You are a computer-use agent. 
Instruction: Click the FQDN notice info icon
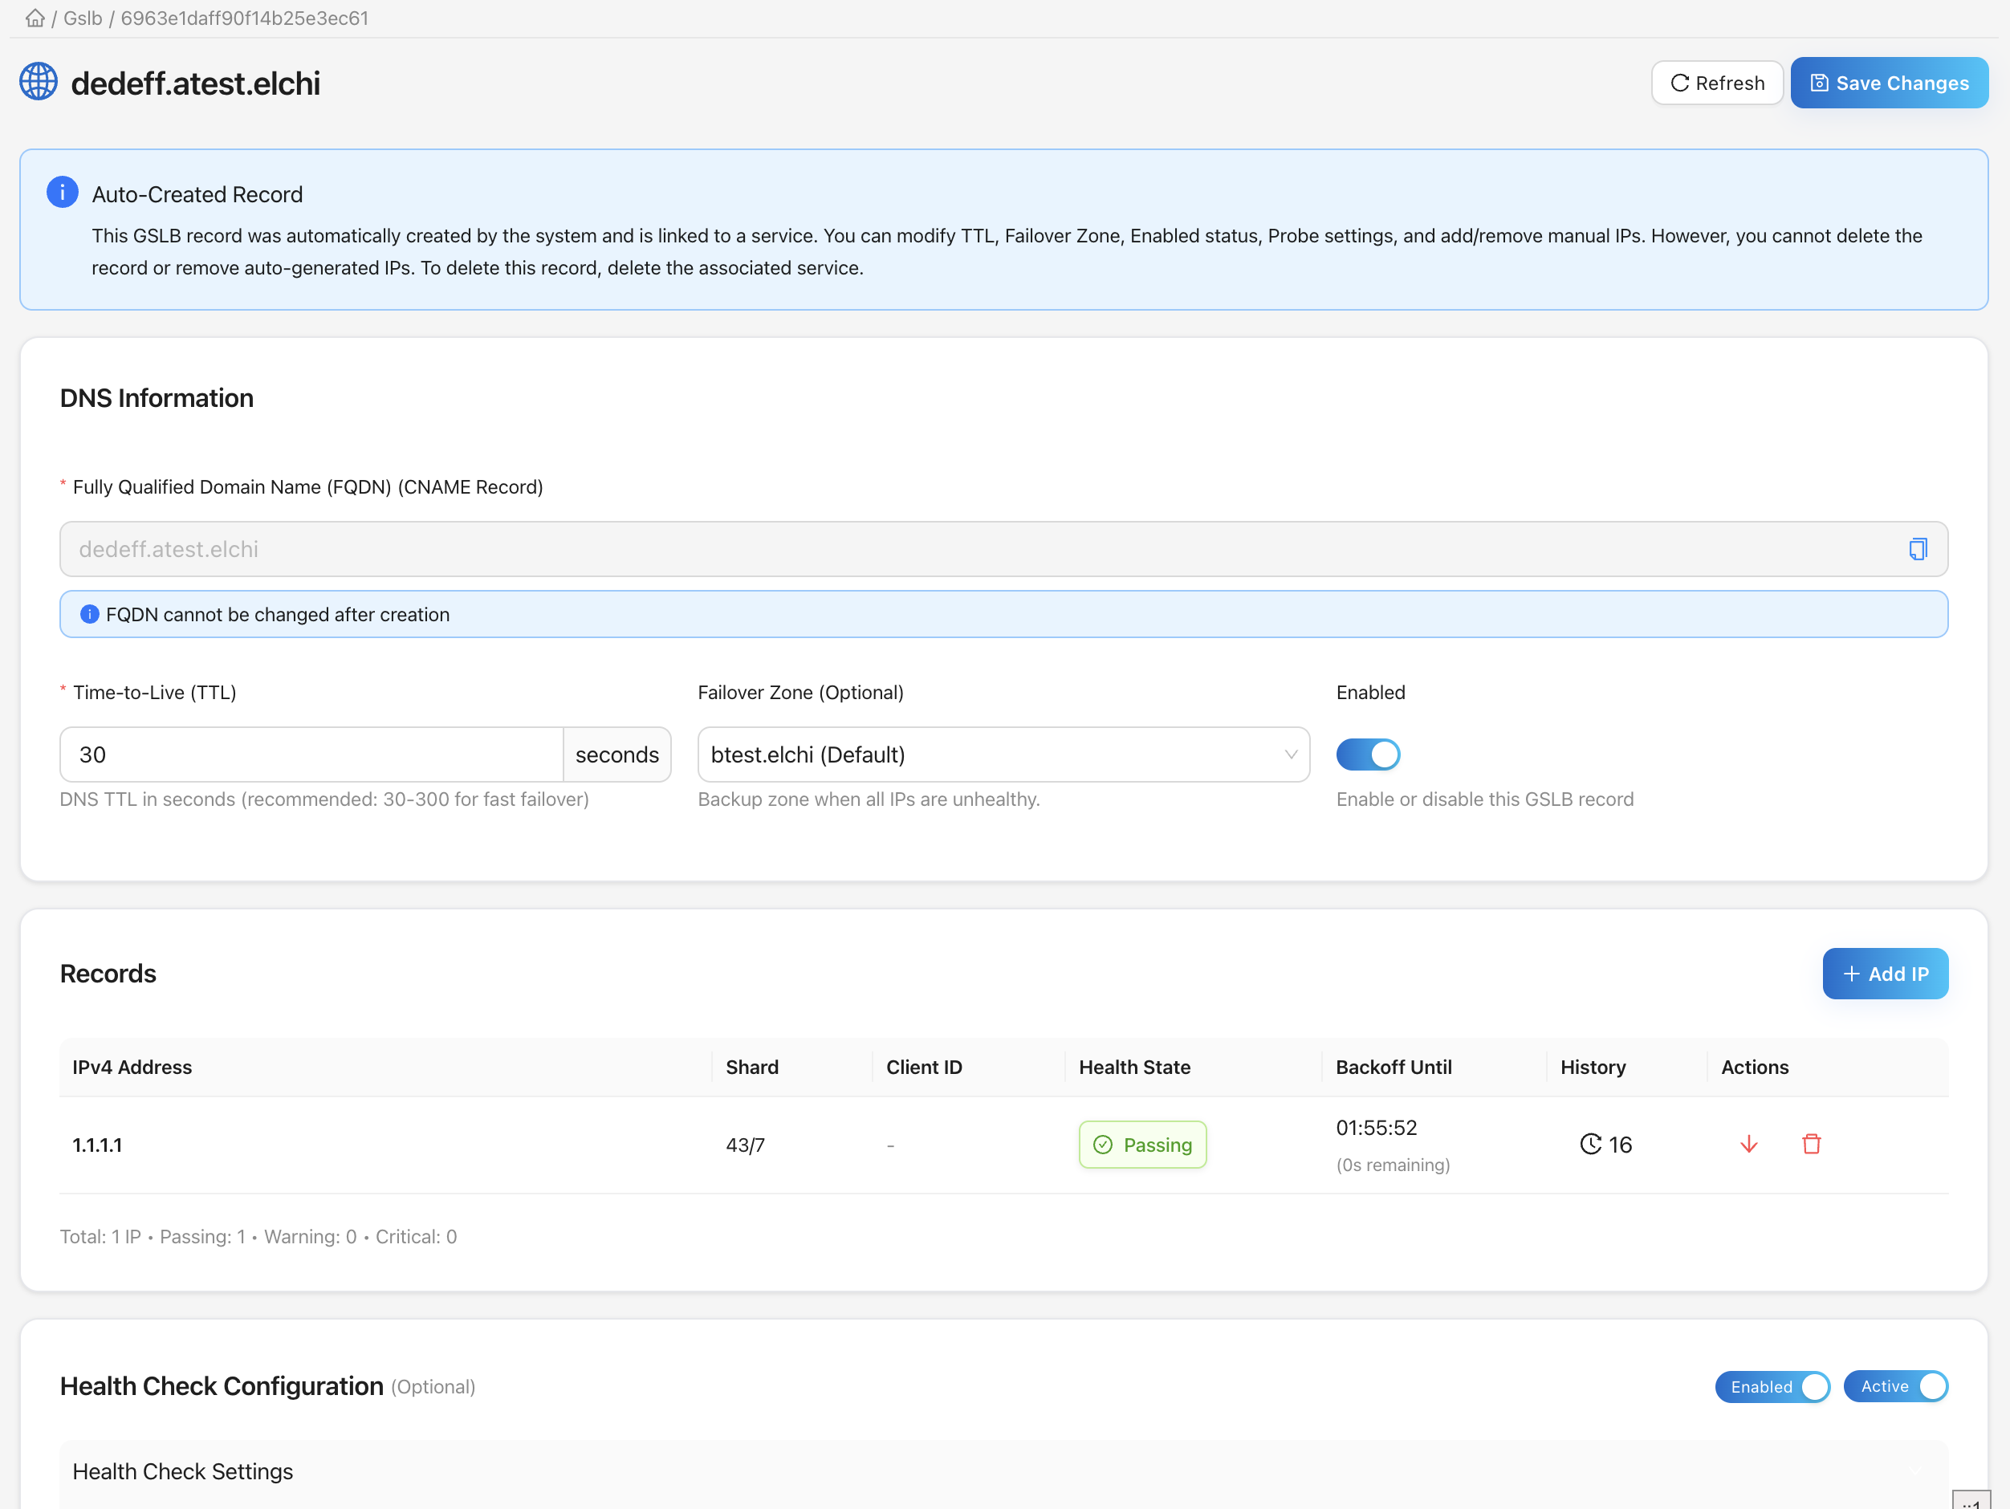(x=89, y=614)
